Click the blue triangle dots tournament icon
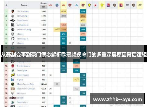 point(76,5)
